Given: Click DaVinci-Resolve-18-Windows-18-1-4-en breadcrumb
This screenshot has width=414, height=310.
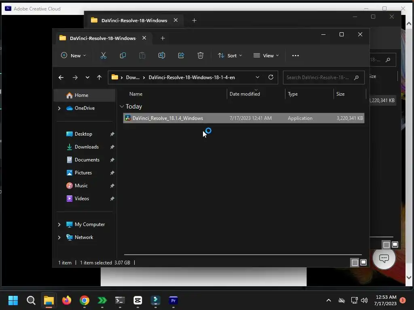Looking at the screenshot, I should pyautogui.click(x=192, y=77).
